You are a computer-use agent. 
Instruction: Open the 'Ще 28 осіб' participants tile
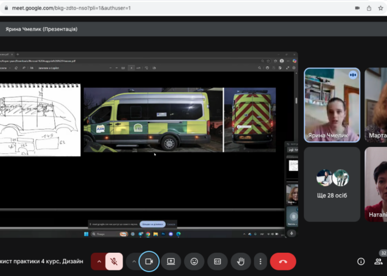[332, 184]
